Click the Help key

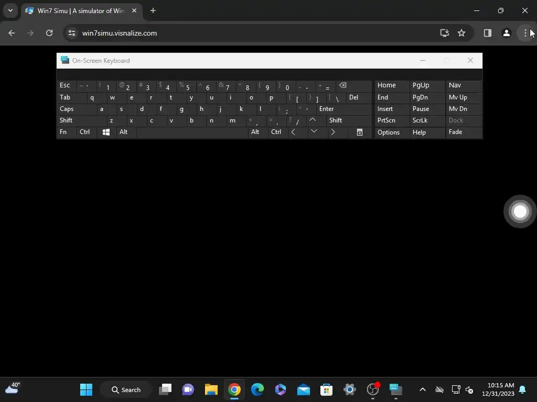pyautogui.click(x=427, y=132)
